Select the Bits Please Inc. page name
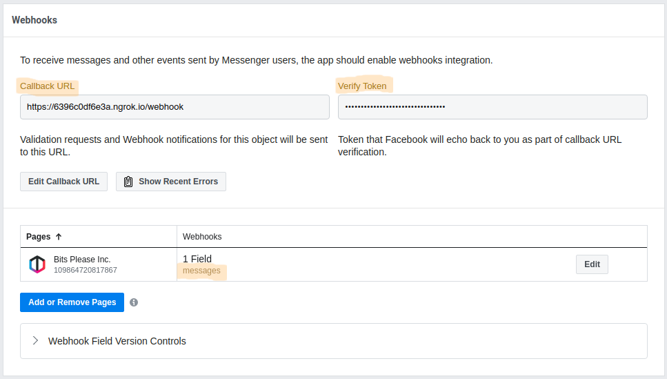The image size is (667, 379). (82, 260)
